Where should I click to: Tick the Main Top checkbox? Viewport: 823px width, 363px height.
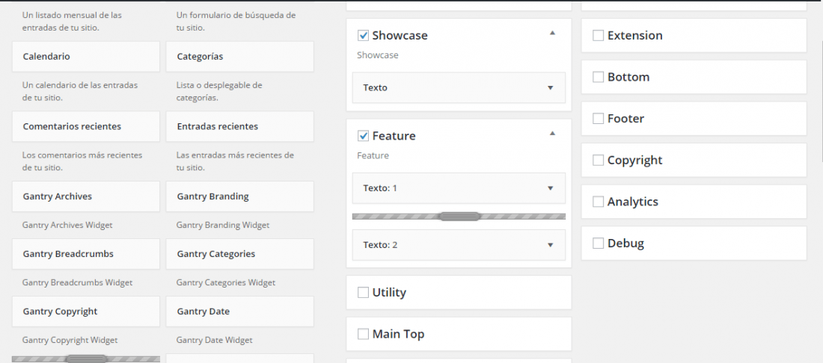(x=363, y=334)
